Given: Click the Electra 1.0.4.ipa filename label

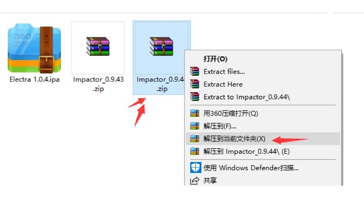Looking at the screenshot, I should point(34,79).
